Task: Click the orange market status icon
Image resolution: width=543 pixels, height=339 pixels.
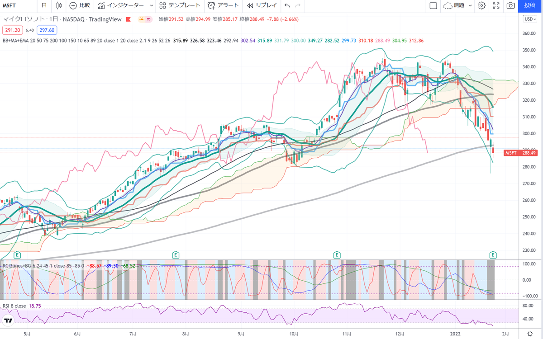Action: 142,19
